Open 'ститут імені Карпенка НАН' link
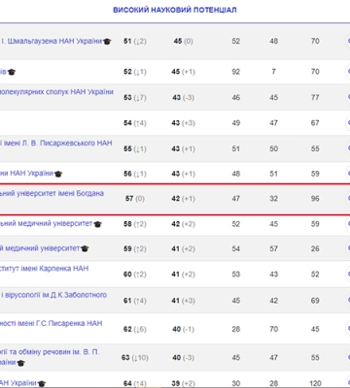 pyautogui.click(x=44, y=269)
